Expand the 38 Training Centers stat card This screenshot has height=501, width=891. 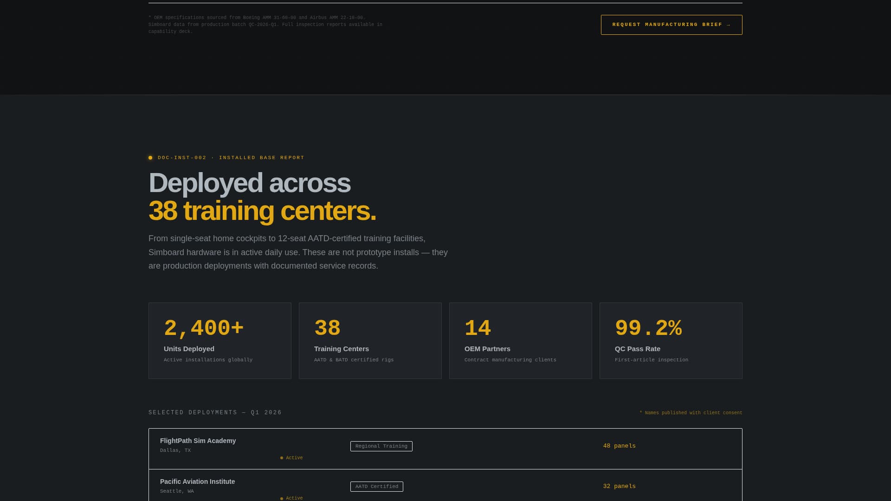pyautogui.click(x=370, y=340)
